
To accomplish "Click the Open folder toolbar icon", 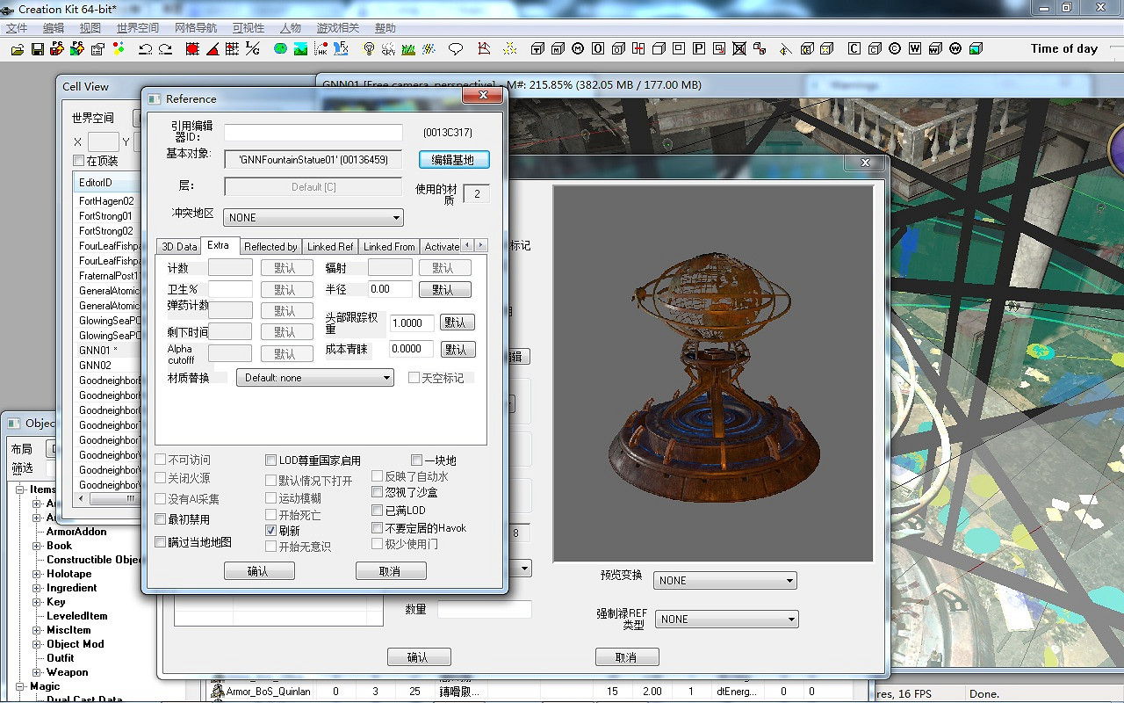I will pyautogui.click(x=17, y=49).
